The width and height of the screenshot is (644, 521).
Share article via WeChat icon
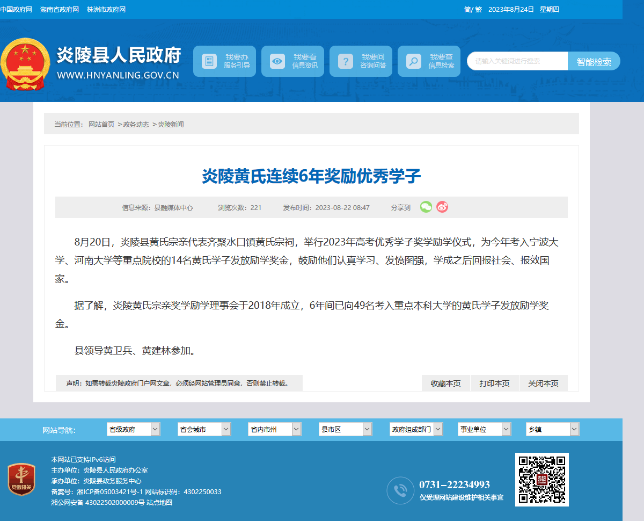[426, 207]
